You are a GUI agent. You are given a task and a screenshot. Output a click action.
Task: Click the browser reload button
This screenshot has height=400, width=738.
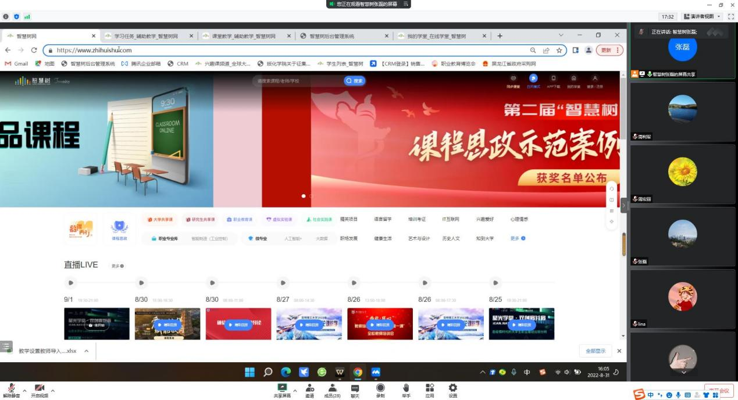(x=34, y=50)
